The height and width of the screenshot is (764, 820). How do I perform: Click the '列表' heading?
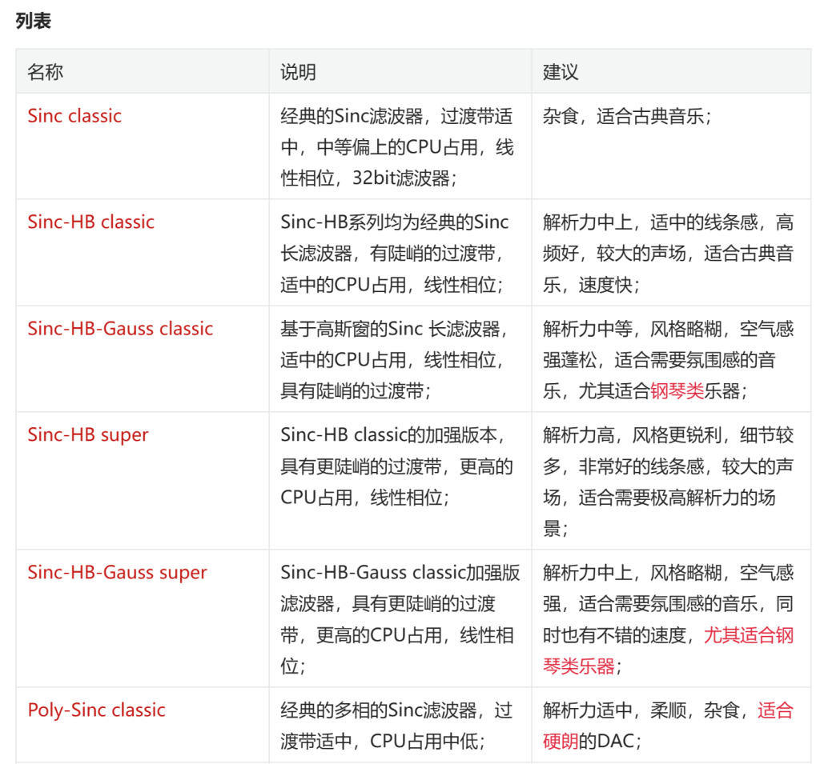pyautogui.click(x=34, y=21)
